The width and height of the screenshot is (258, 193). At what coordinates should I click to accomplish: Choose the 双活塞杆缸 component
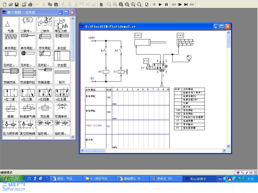[x=28, y=76]
